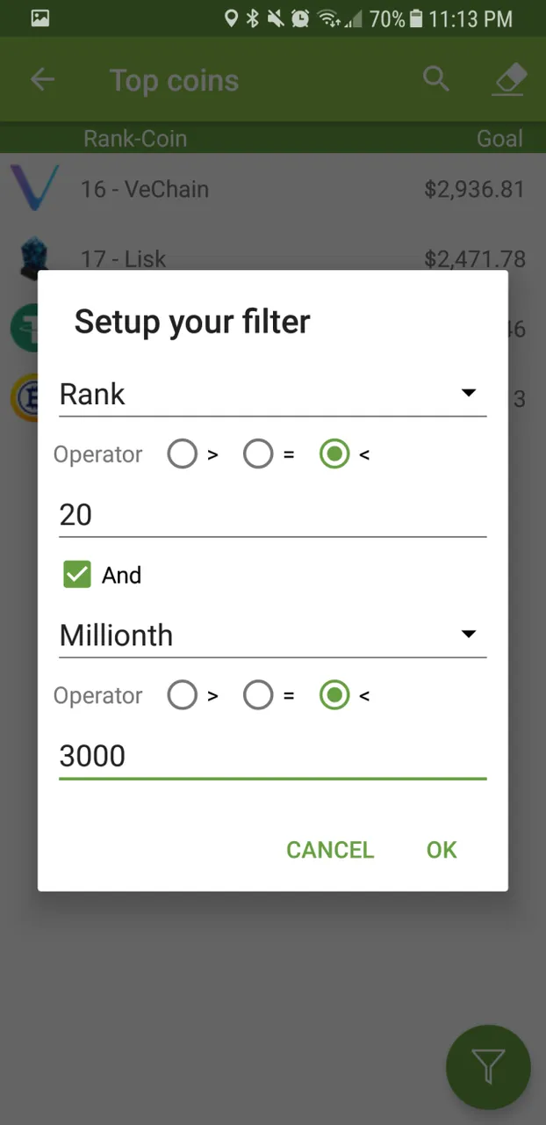Tap the floating filter funnel button

pyautogui.click(x=488, y=1067)
